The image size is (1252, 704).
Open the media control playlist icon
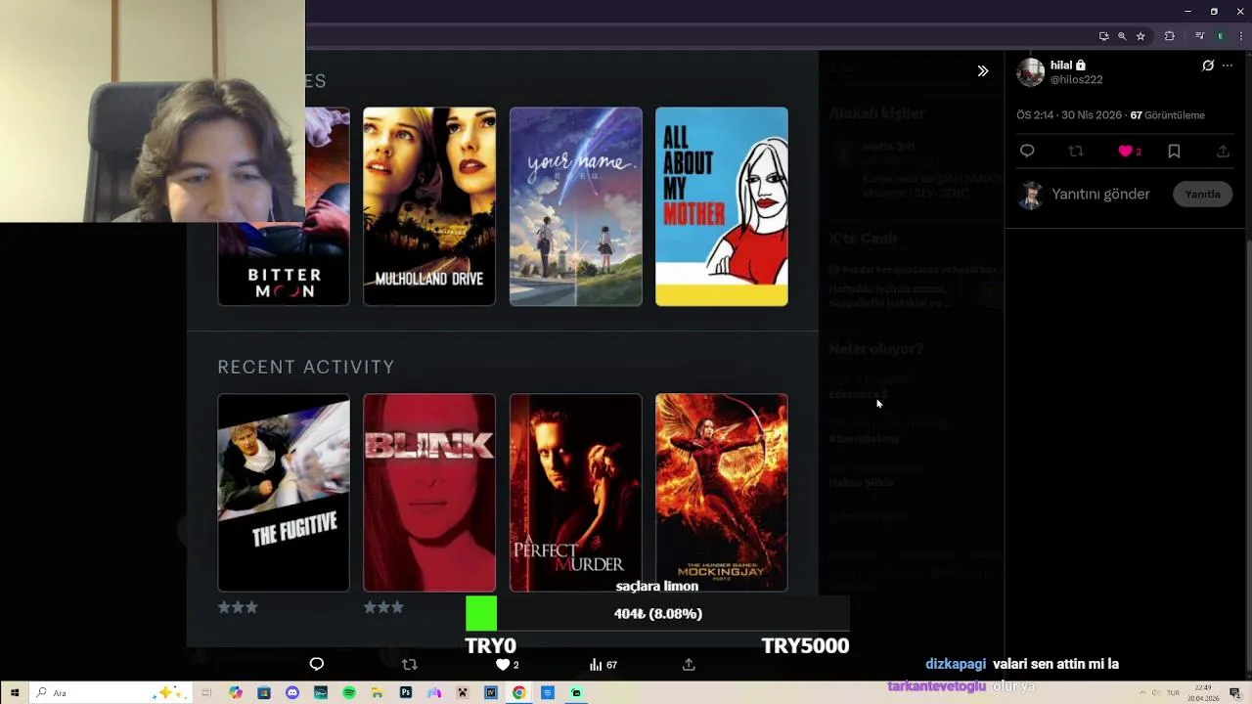(x=1199, y=36)
